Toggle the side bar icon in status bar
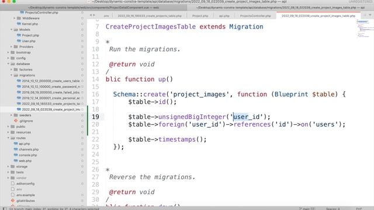This screenshot has height=210, width=374. click(4, 209)
